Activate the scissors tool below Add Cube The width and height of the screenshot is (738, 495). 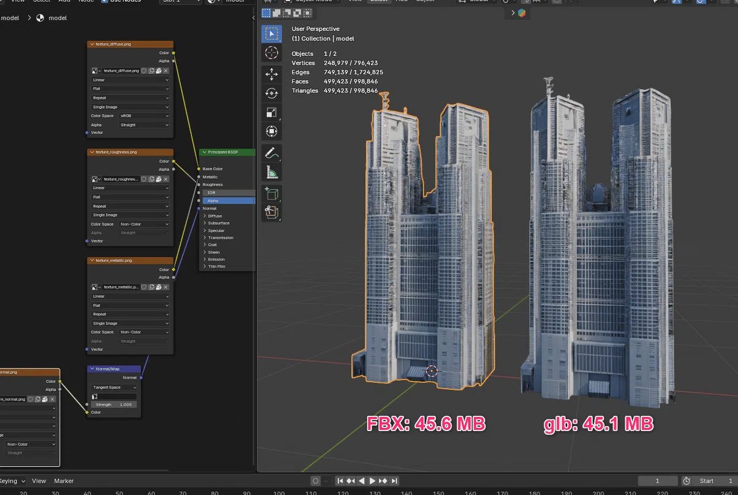click(x=271, y=212)
